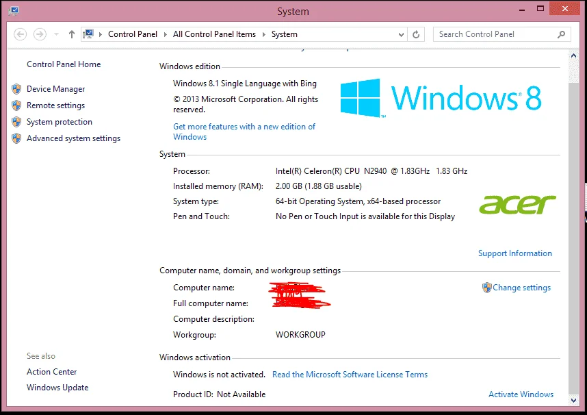Select processor text Intel(R) Celeron(R) CPU N2940
The width and height of the screenshot is (587, 415).
click(331, 171)
